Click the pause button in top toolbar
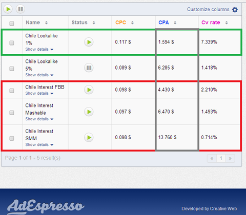Screen dimensions: 246x215 coord(20,9)
